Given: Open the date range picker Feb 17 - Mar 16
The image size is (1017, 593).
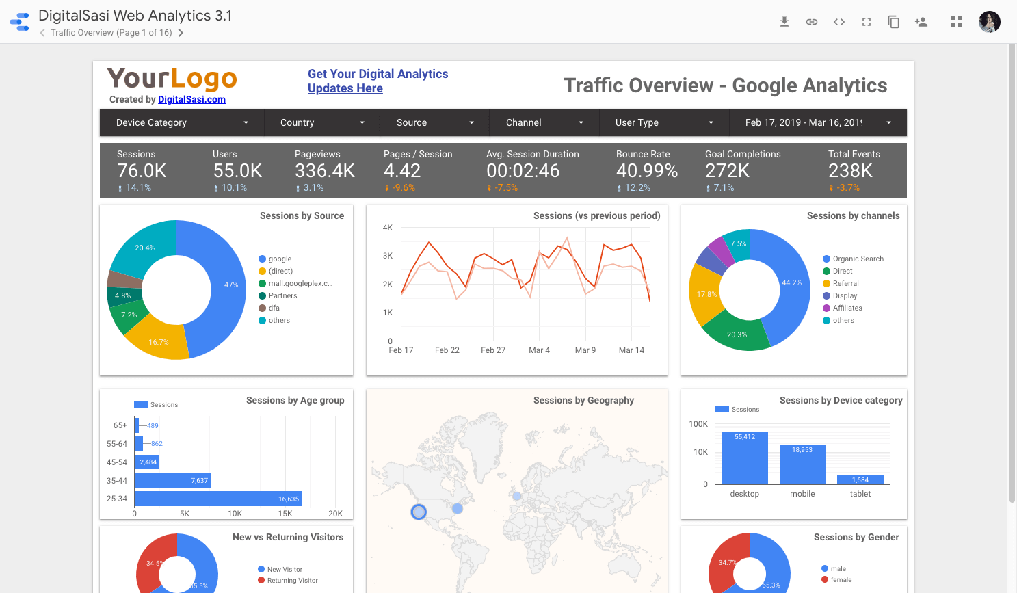Looking at the screenshot, I should 817,122.
